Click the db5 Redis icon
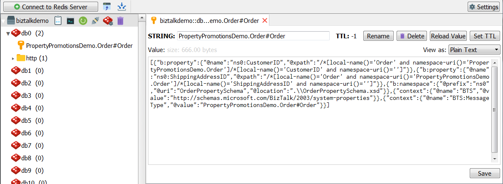The image size is (503, 184). 16,120
